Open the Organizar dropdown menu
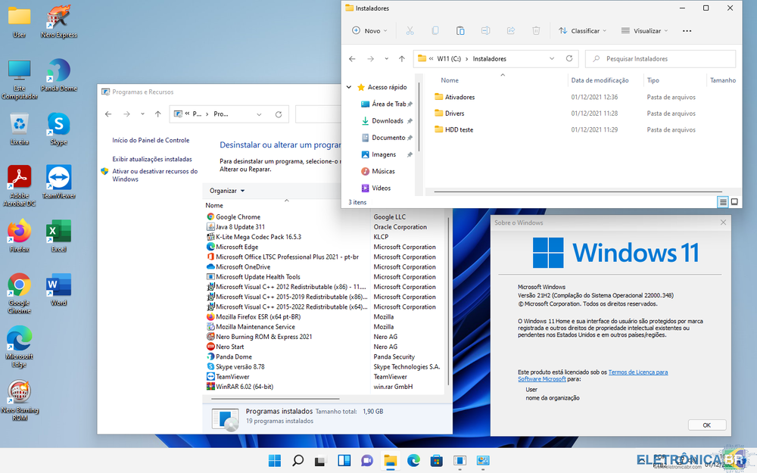The width and height of the screenshot is (757, 473). [x=227, y=191]
